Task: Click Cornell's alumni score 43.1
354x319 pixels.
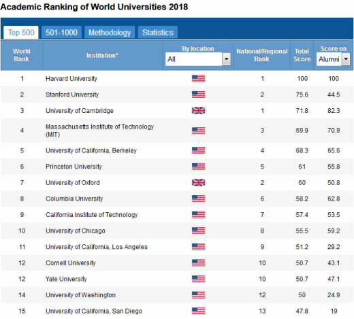Action: [x=334, y=263]
